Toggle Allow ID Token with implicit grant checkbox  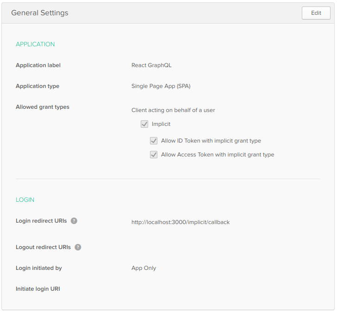click(x=154, y=141)
